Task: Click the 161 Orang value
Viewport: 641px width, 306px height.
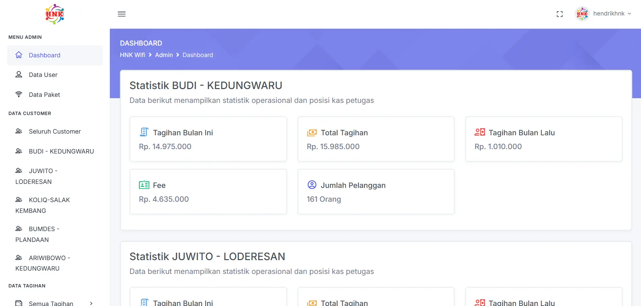Action: (x=324, y=199)
